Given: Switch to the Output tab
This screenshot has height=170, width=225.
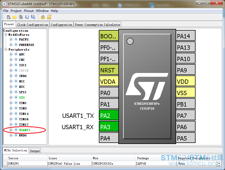Looking at the screenshot, I should click(35, 151).
